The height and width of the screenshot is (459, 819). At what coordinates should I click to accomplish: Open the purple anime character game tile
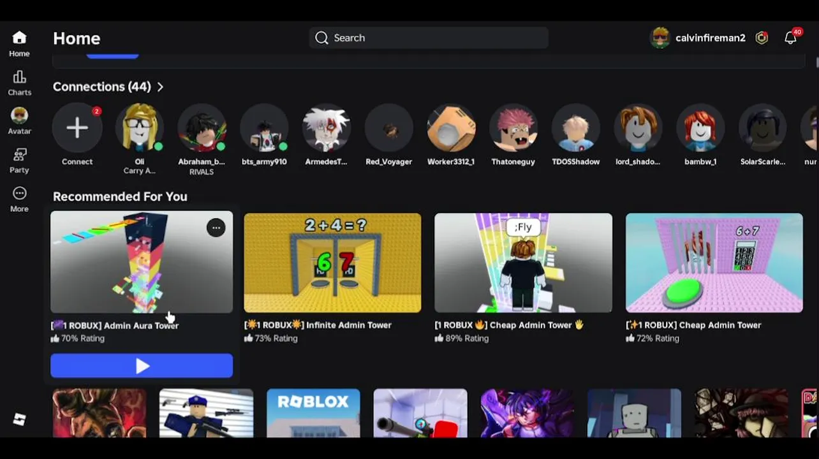click(x=528, y=413)
